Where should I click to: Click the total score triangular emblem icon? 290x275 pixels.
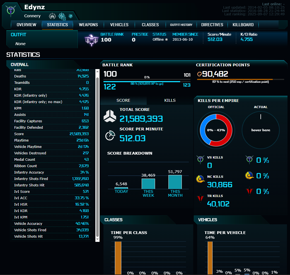(110, 116)
